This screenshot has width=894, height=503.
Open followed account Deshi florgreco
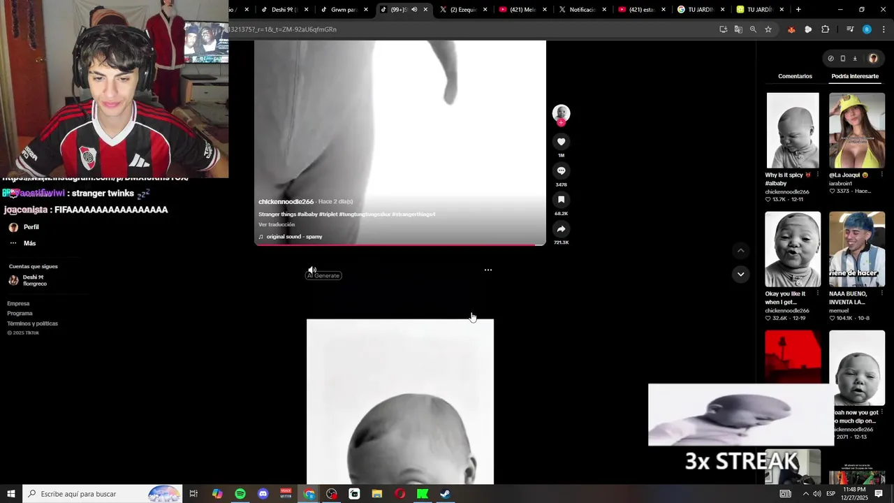pyautogui.click(x=28, y=280)
